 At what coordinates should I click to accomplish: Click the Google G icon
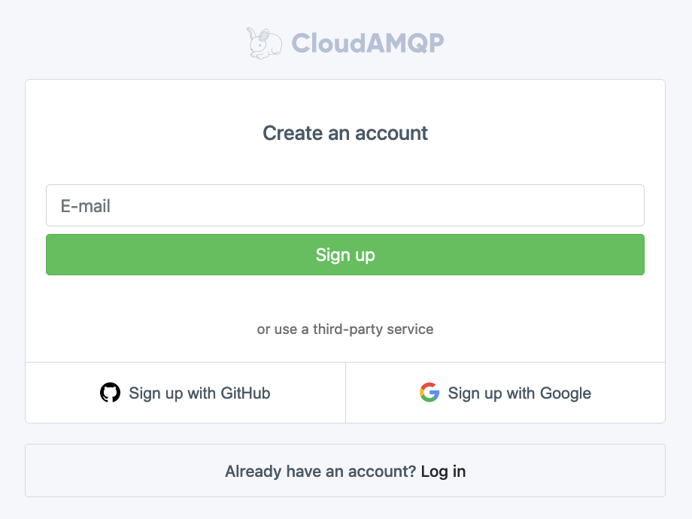(429, 393)
